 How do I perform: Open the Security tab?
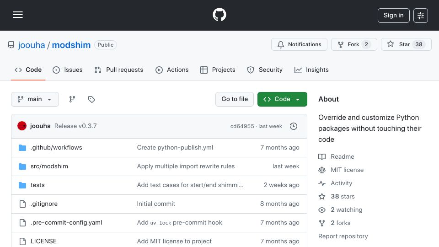265,70
